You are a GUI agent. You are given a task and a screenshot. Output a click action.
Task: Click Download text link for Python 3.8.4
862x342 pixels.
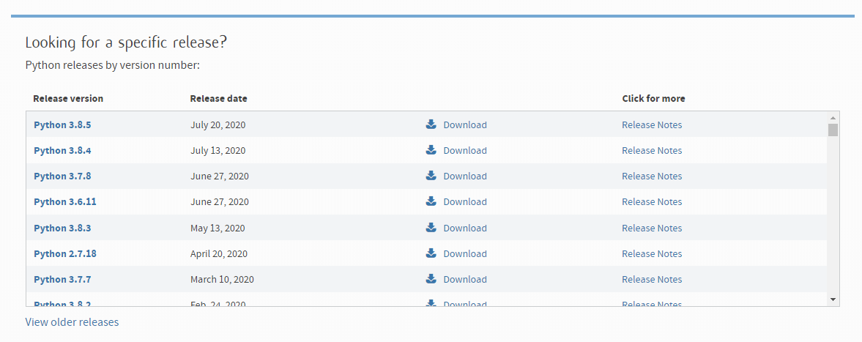pyautogui.click(x=465, y=151)
